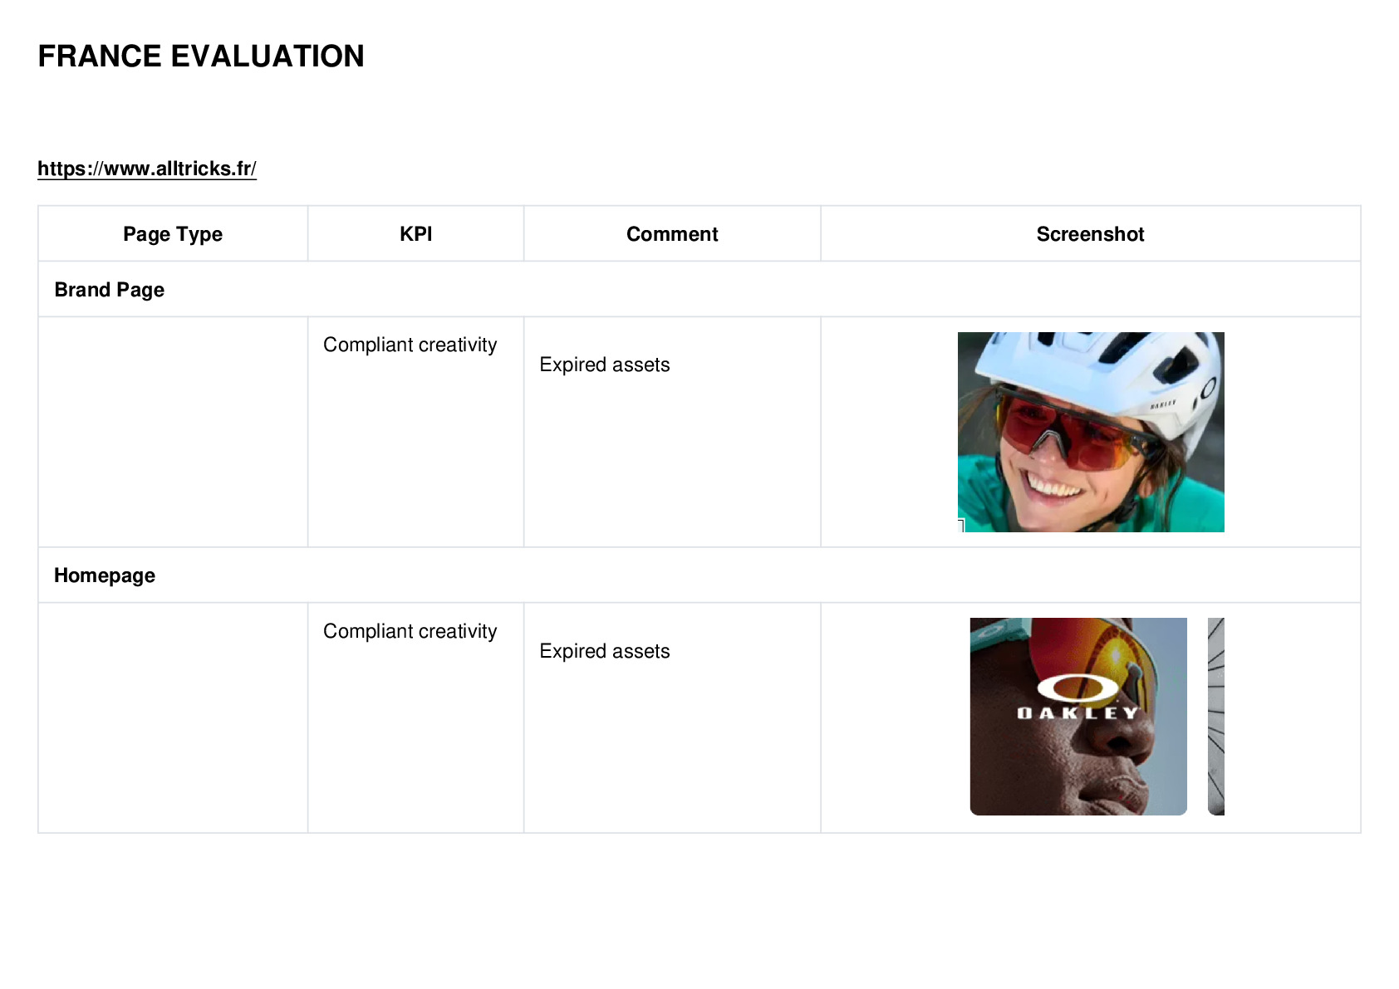Click the Homepage section row
1399x989 pixels.
tap(699, 575)
